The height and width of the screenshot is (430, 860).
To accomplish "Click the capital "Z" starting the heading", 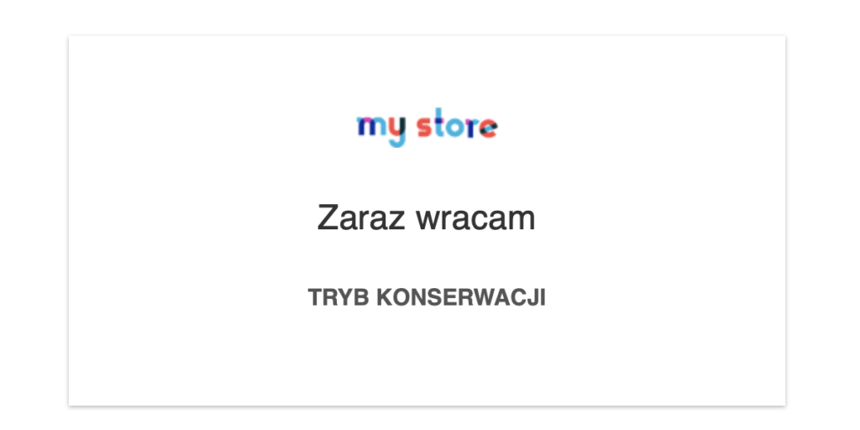I will coord(327,218).
